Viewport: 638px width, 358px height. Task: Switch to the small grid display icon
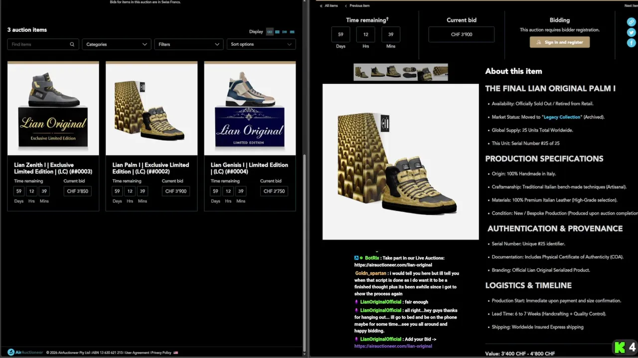click(x=277, y=32)
